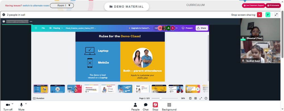Expand the Viewing mode dropdown
Screen dimensions: 284x111
coord(56,28)
